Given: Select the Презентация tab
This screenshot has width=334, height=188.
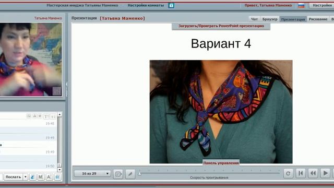Looking at the screenshot, I should pyautogui.click(x=293, y=19).
